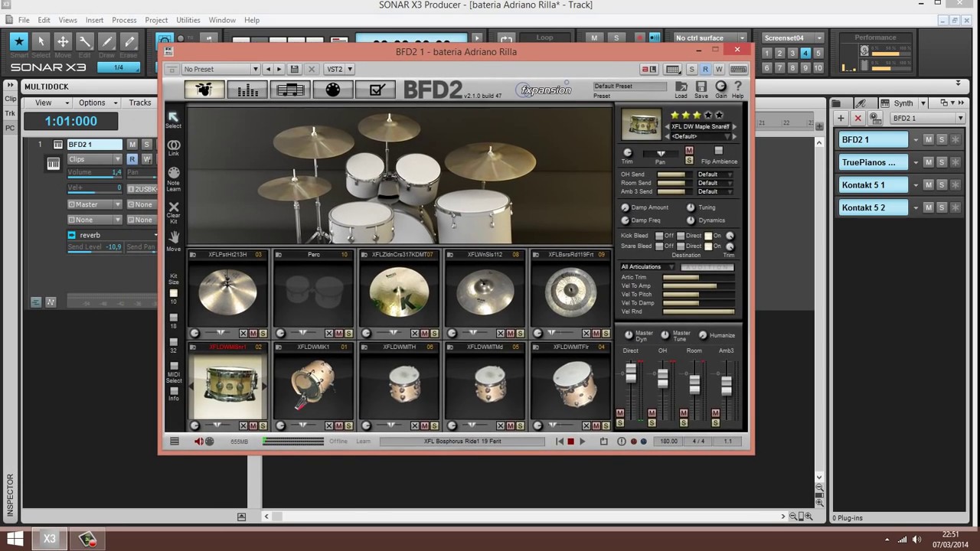Screen dimensions: 980x551
Task: Open the BFD2 Kit page drum icon
Action: point(204,90)
